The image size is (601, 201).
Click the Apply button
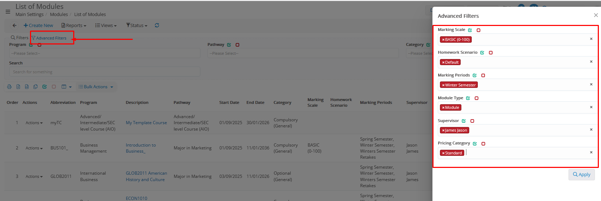[581, 175]
